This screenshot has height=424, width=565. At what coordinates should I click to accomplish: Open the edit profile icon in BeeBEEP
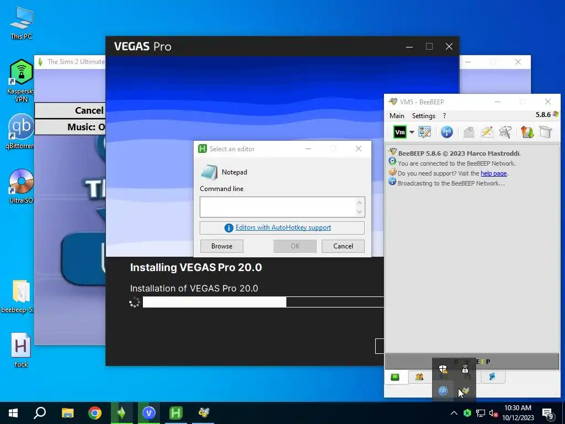point(424,132)
